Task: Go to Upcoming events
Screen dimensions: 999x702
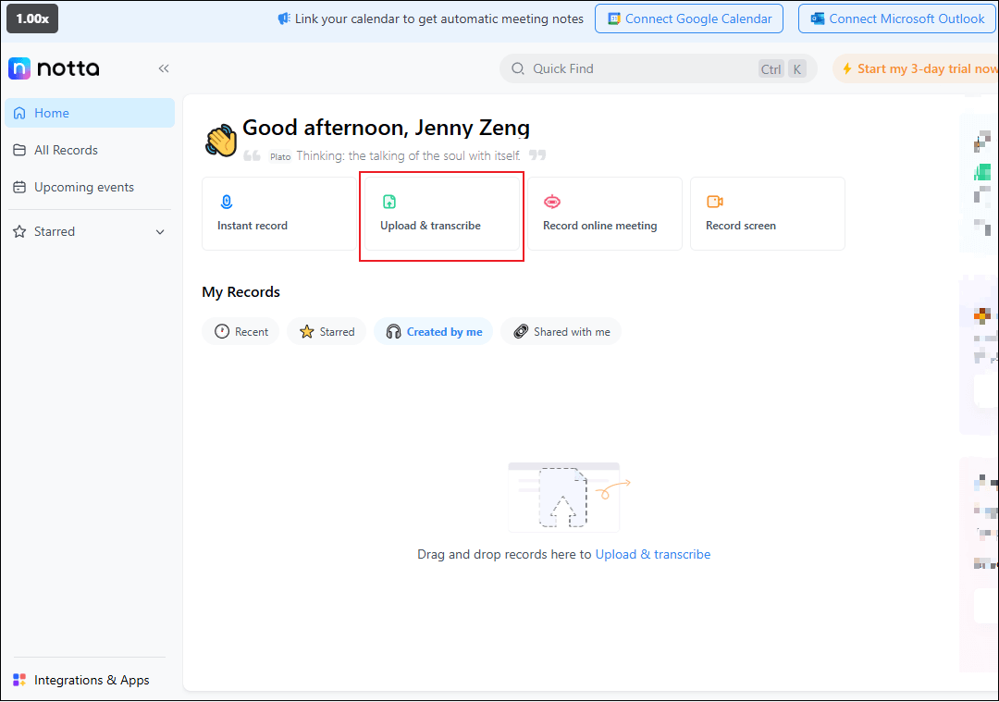Action: point(90,187)
